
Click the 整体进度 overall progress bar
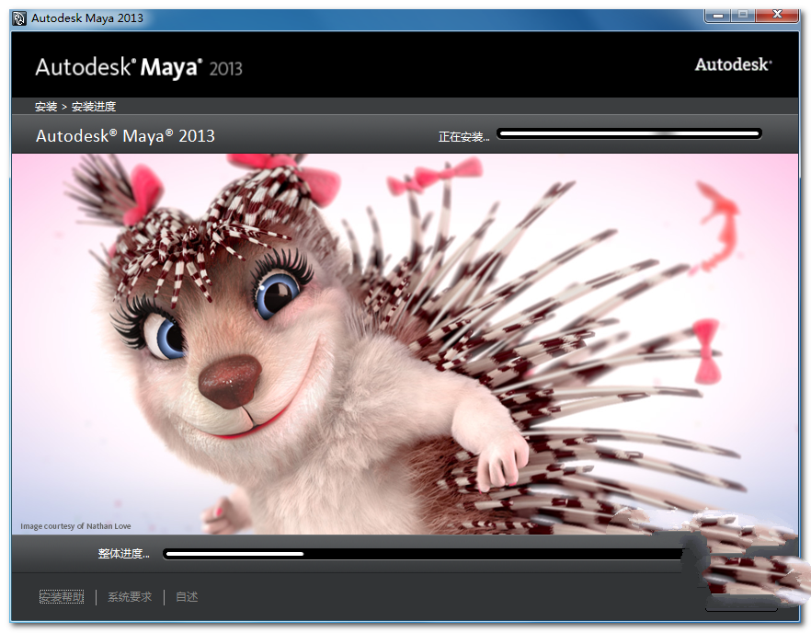tap(424, 554)
